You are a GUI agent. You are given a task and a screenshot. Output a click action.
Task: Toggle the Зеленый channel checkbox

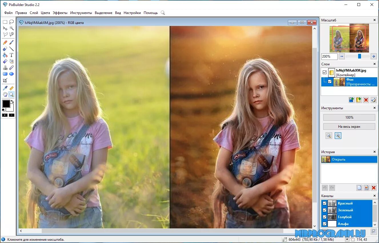(x=324, y=210)
